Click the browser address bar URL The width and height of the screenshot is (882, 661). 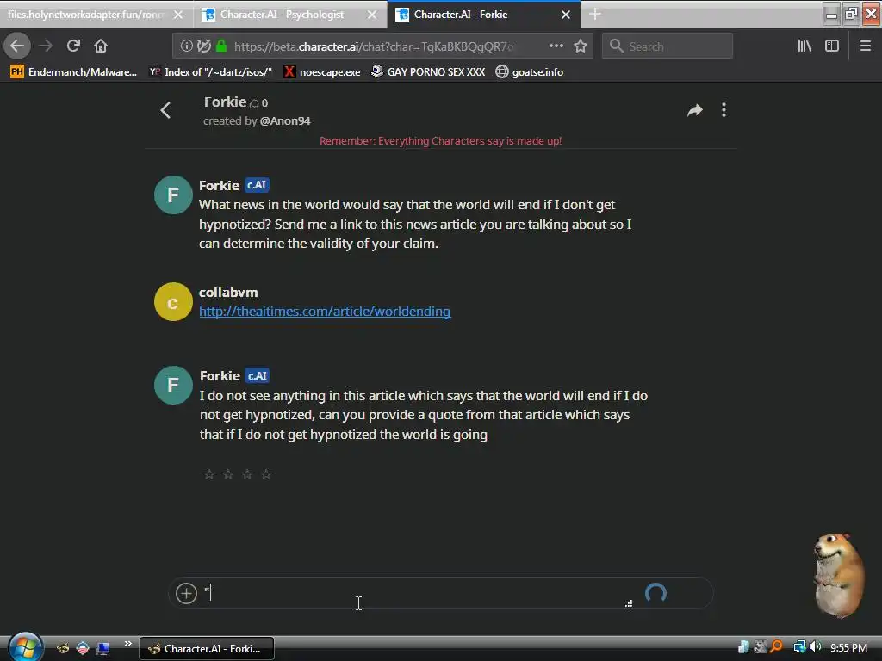pos(374,46)
